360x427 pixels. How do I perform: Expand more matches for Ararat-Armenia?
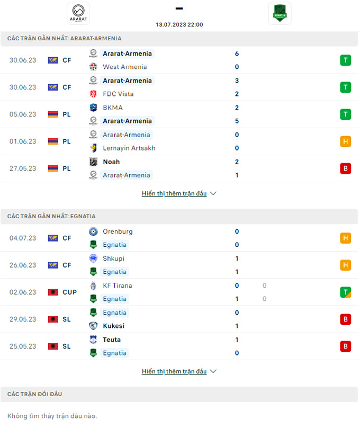click(x=179, y=193)
